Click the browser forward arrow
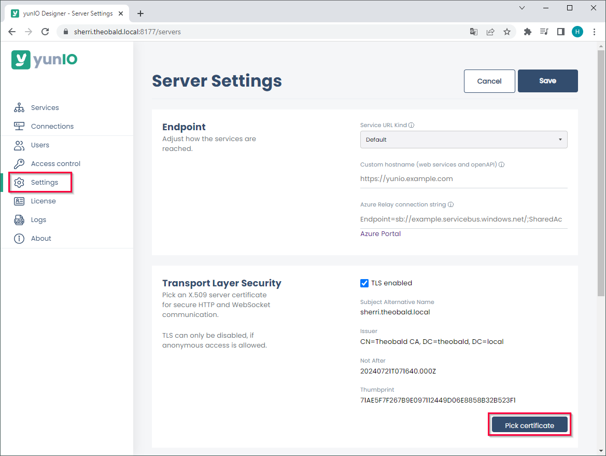This screenshot has width=606, height=456. (x=29, y=32)
